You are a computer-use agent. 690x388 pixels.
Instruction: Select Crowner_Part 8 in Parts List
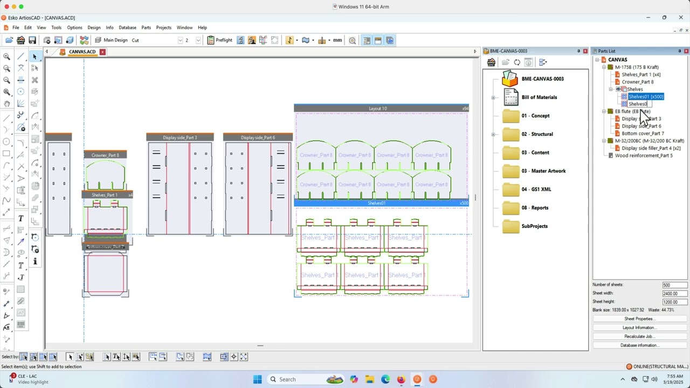pos(637,82)
